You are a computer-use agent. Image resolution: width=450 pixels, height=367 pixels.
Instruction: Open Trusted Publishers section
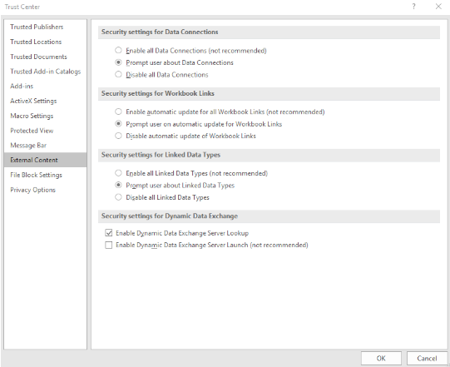(x=46, y=27)
